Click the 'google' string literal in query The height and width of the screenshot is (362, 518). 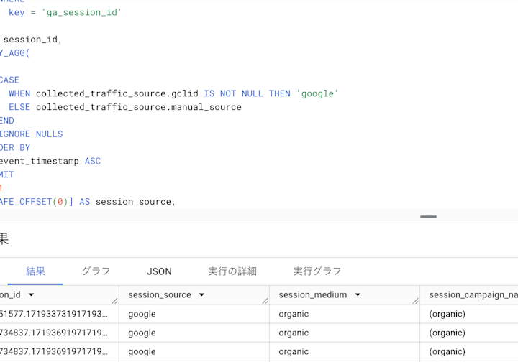317,93
